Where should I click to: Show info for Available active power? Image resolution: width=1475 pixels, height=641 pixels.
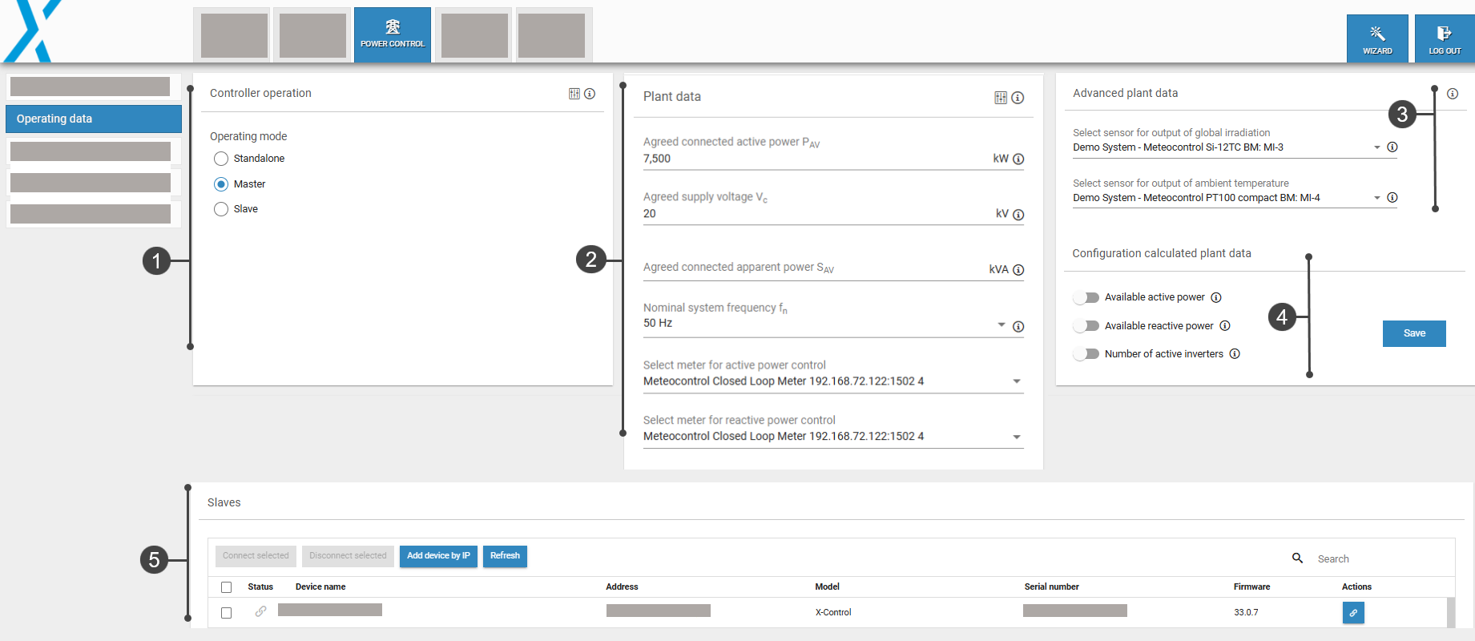1216,298
